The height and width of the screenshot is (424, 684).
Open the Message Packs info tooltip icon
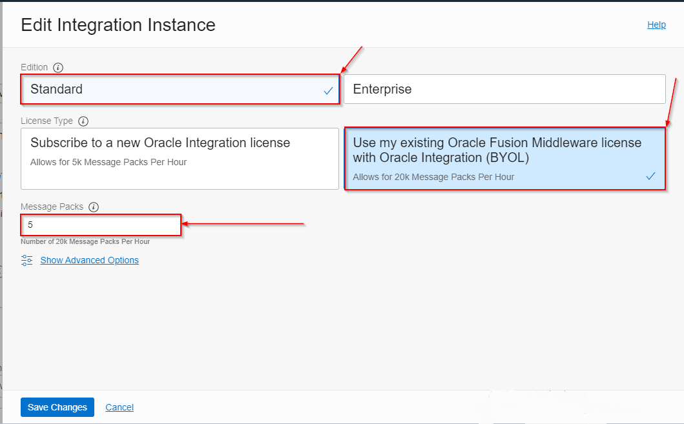(94, 207)
